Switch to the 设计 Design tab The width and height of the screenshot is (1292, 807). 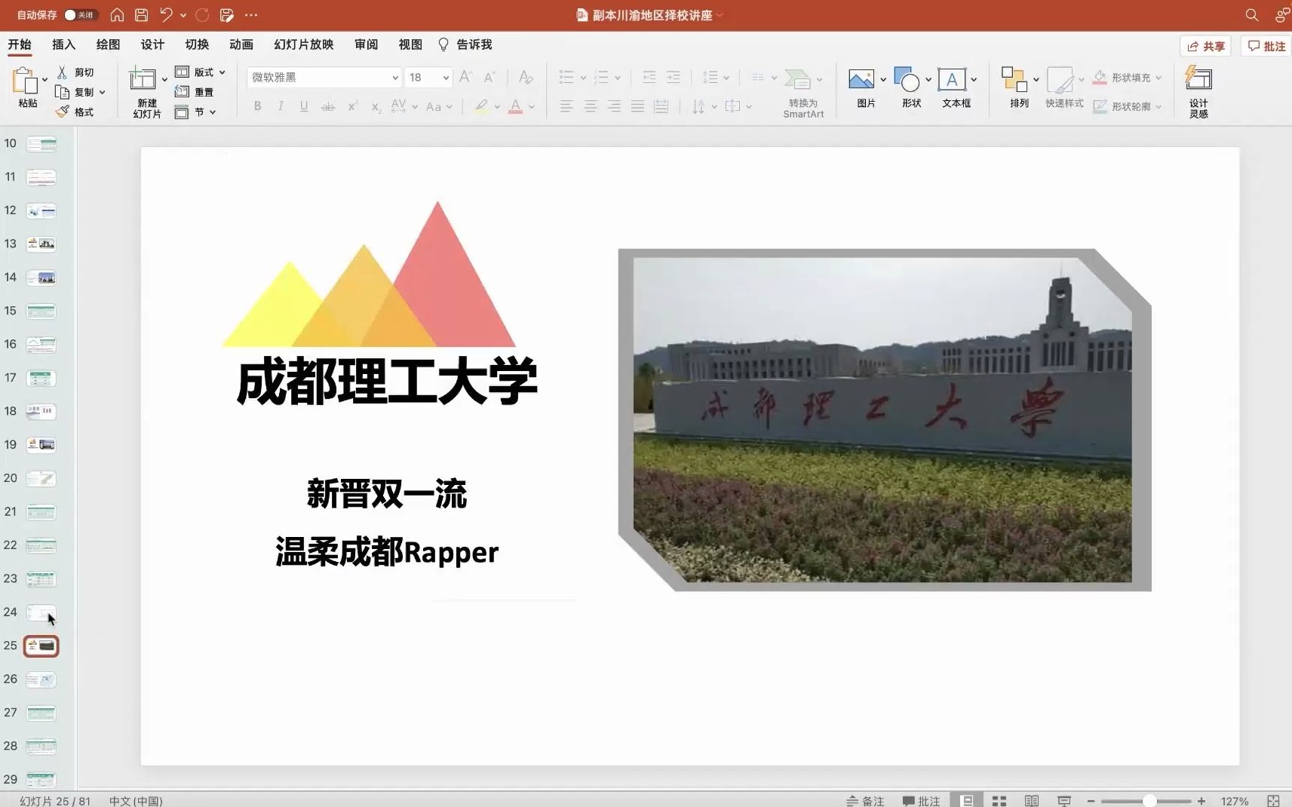(152, 44)
